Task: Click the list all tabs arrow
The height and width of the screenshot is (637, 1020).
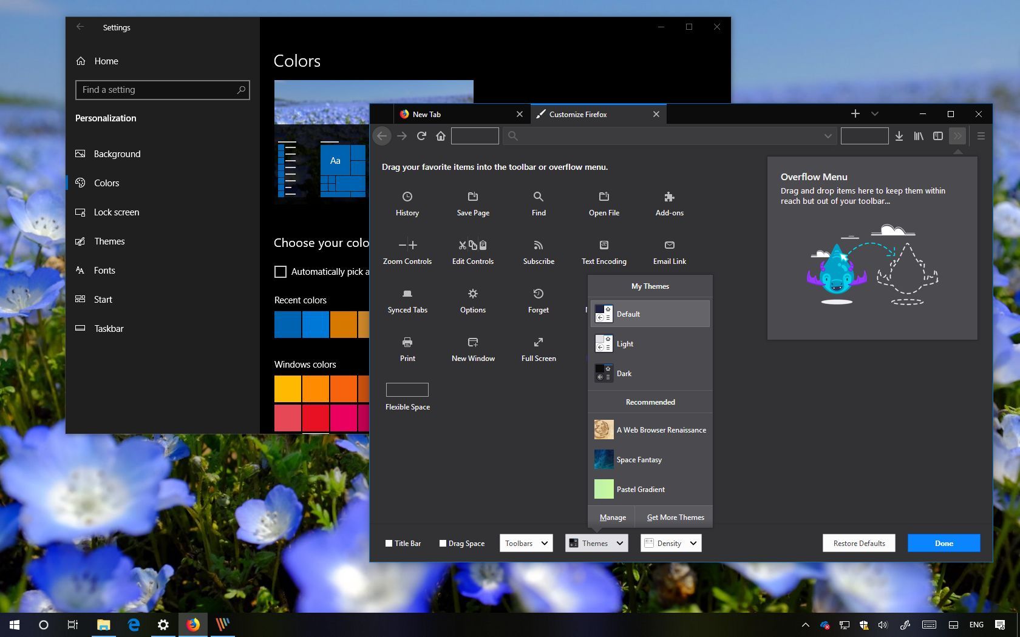Action: 875,113
